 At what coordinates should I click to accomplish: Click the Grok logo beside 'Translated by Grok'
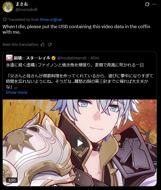[5, 19]
